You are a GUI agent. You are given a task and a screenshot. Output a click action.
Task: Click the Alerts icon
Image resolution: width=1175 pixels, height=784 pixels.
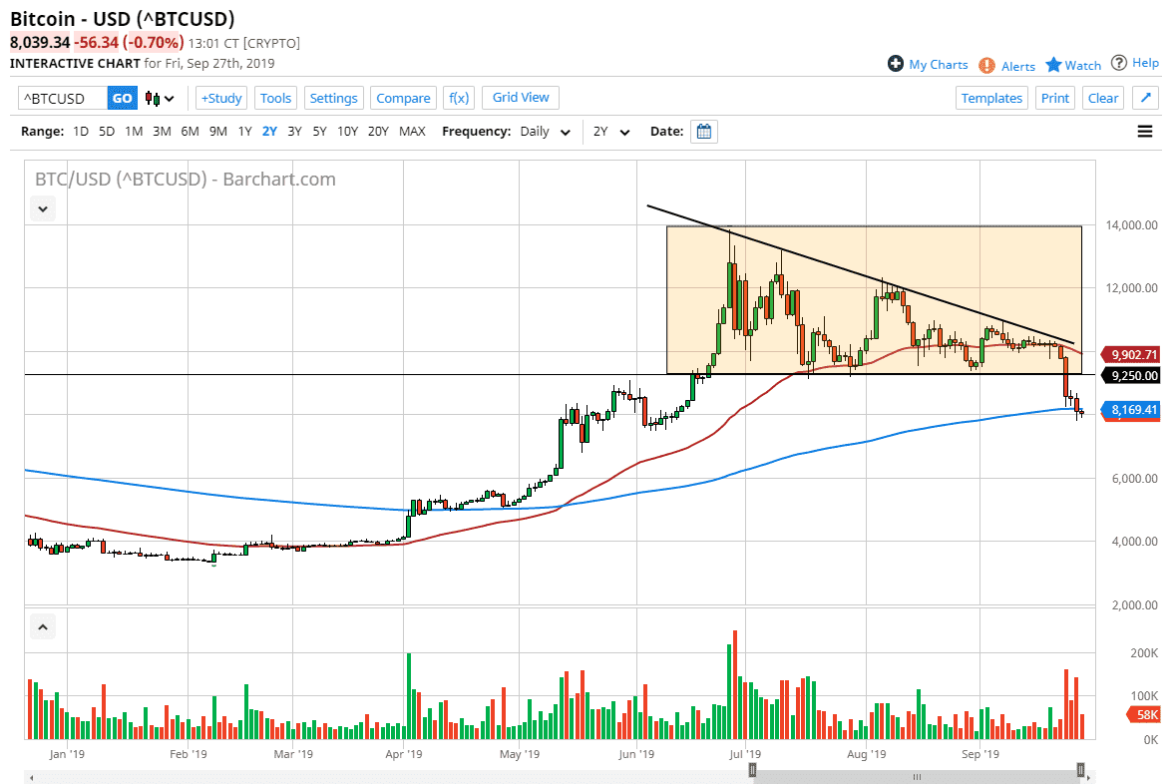coord(986,66)
